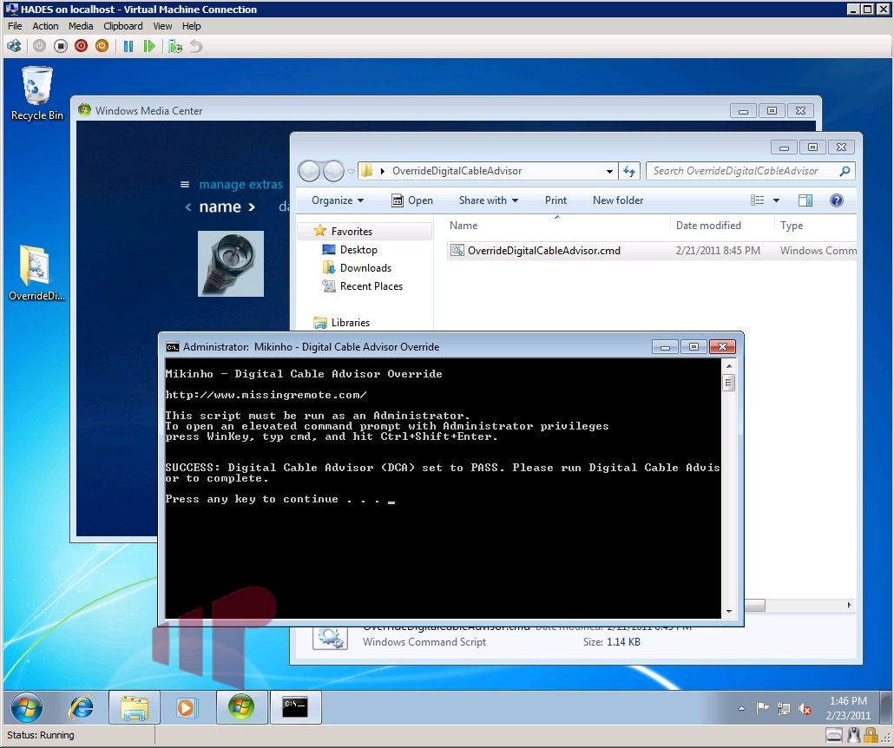Click the Explorer Back navigation button

(x=309, y=170)
